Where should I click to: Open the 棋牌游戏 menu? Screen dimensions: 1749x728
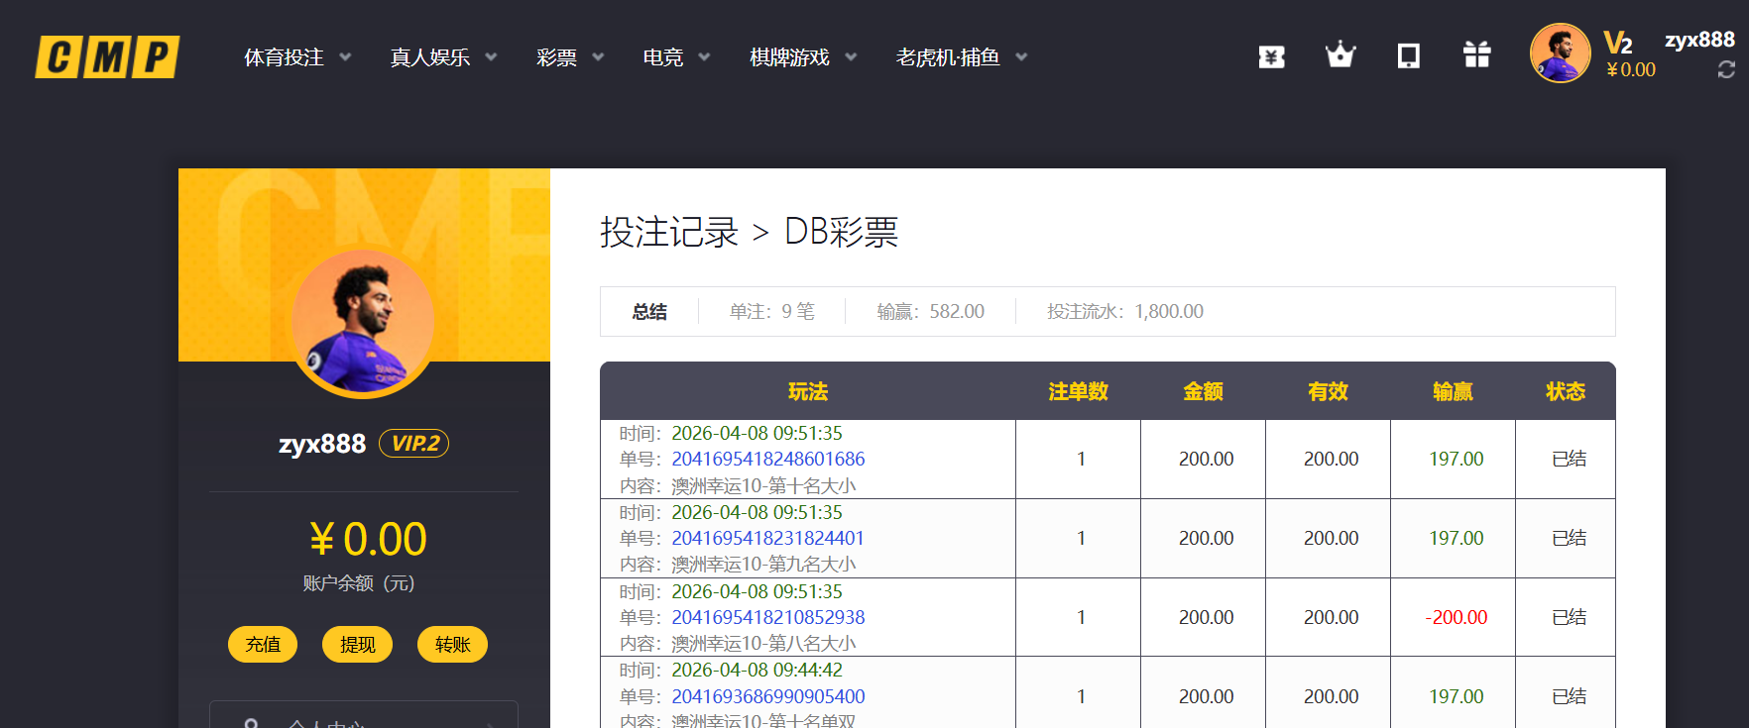coord(802,57)
